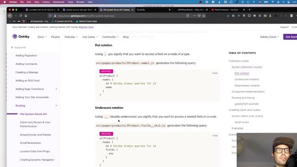
Task: Go back using browser back arrow
Action: point(10,16)
